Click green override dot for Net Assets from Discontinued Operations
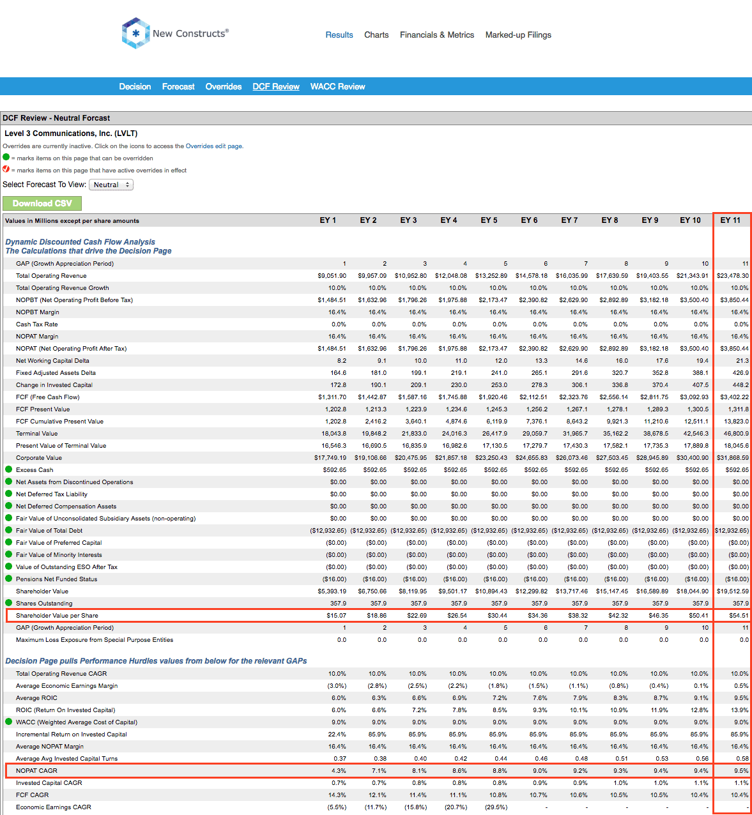Screen dimensions: 752x815 (9, 482)
